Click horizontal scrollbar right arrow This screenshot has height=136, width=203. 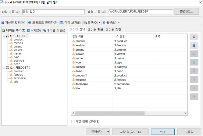tap(185, 113)
